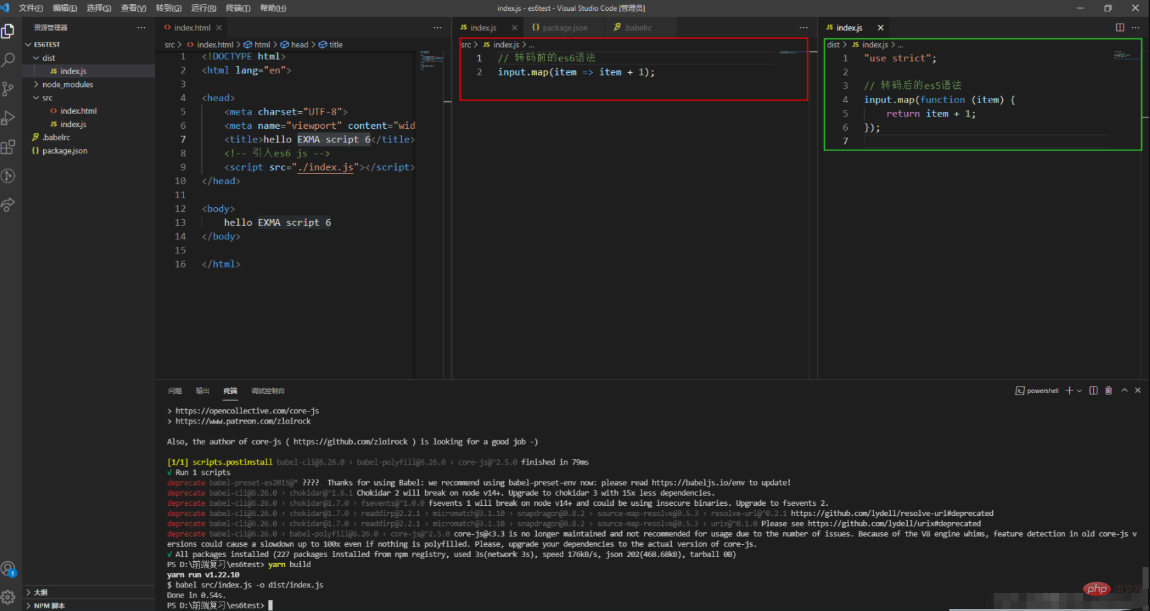1150x611 pixels.
Task: Switch to the 问题 panel tab
Action: tap(175, 391)
